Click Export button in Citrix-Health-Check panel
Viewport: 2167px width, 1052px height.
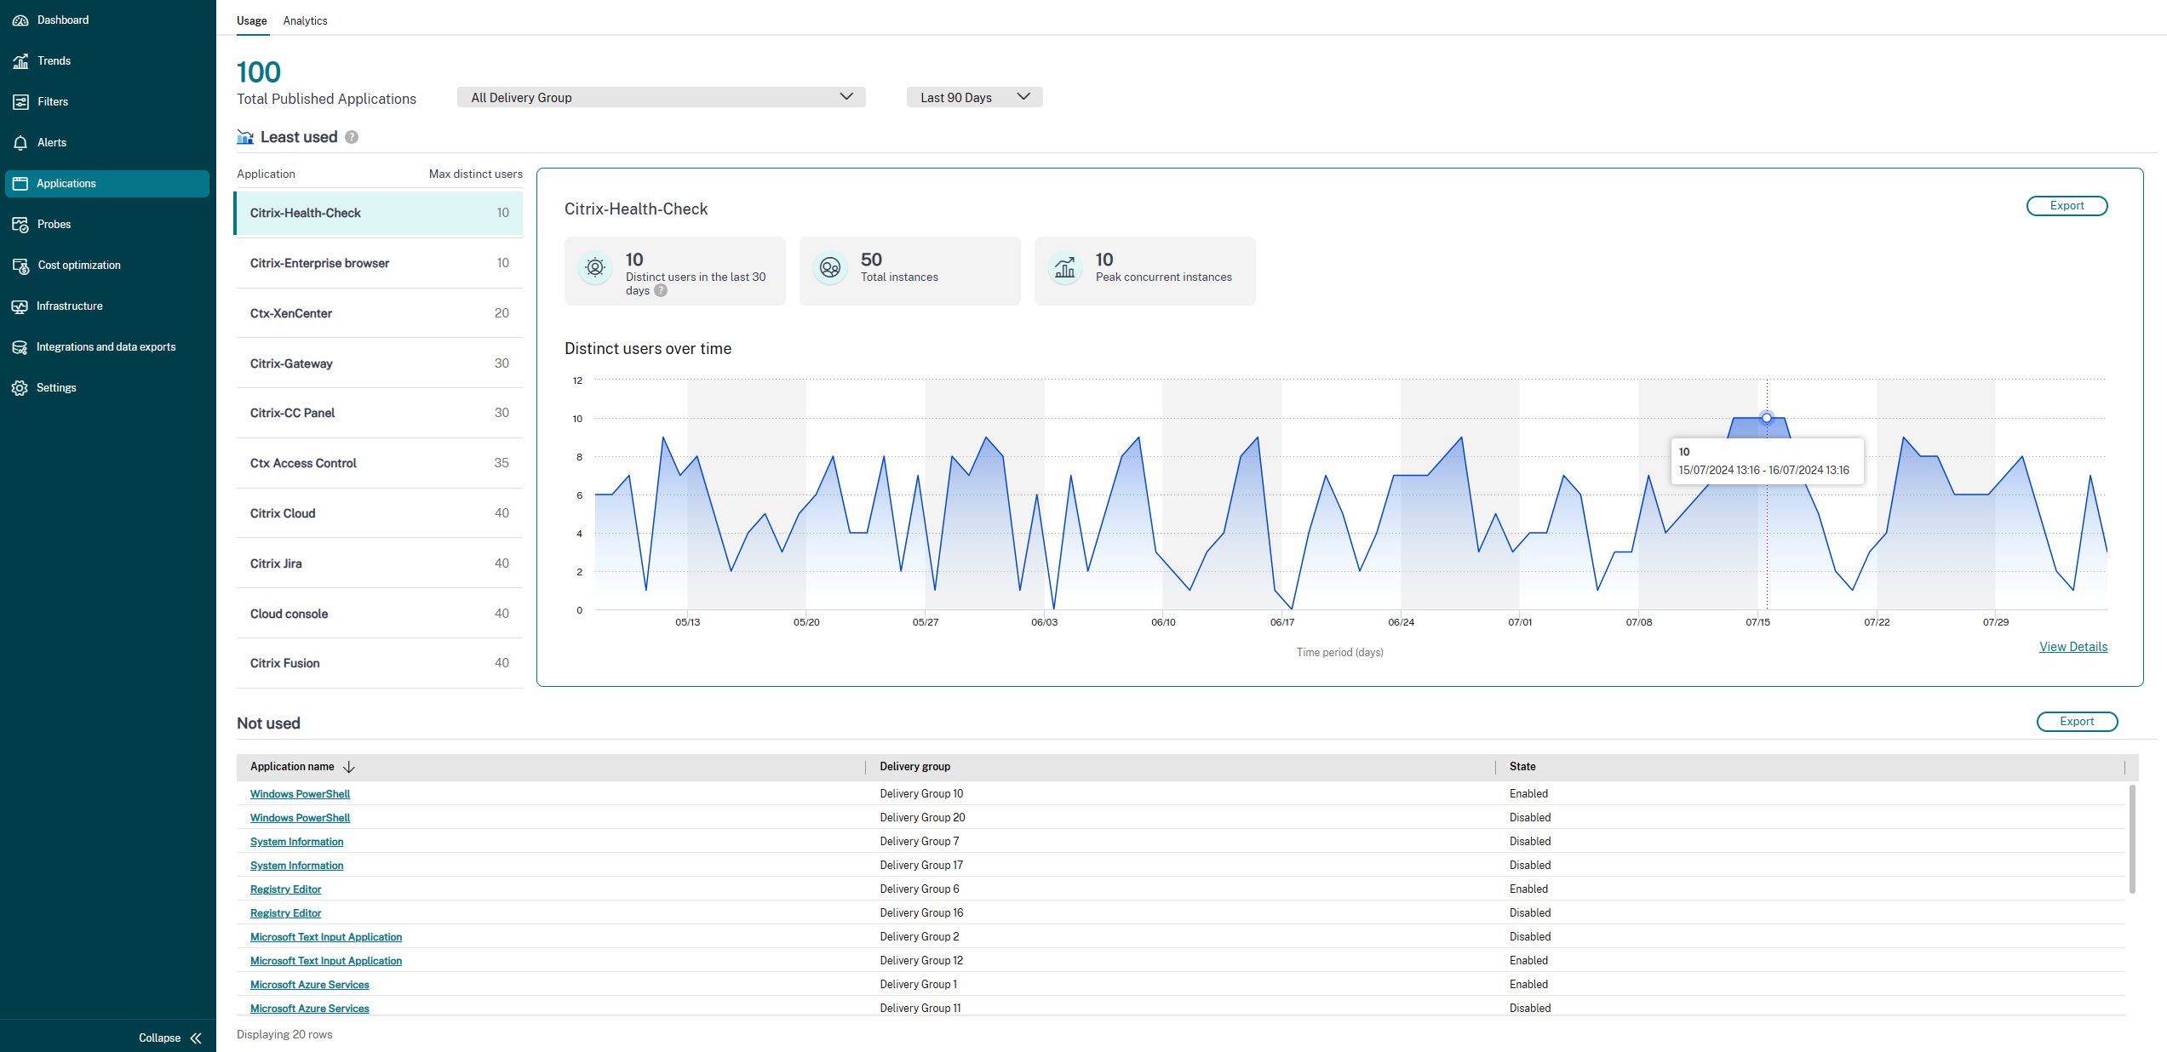click(2066, 206)
